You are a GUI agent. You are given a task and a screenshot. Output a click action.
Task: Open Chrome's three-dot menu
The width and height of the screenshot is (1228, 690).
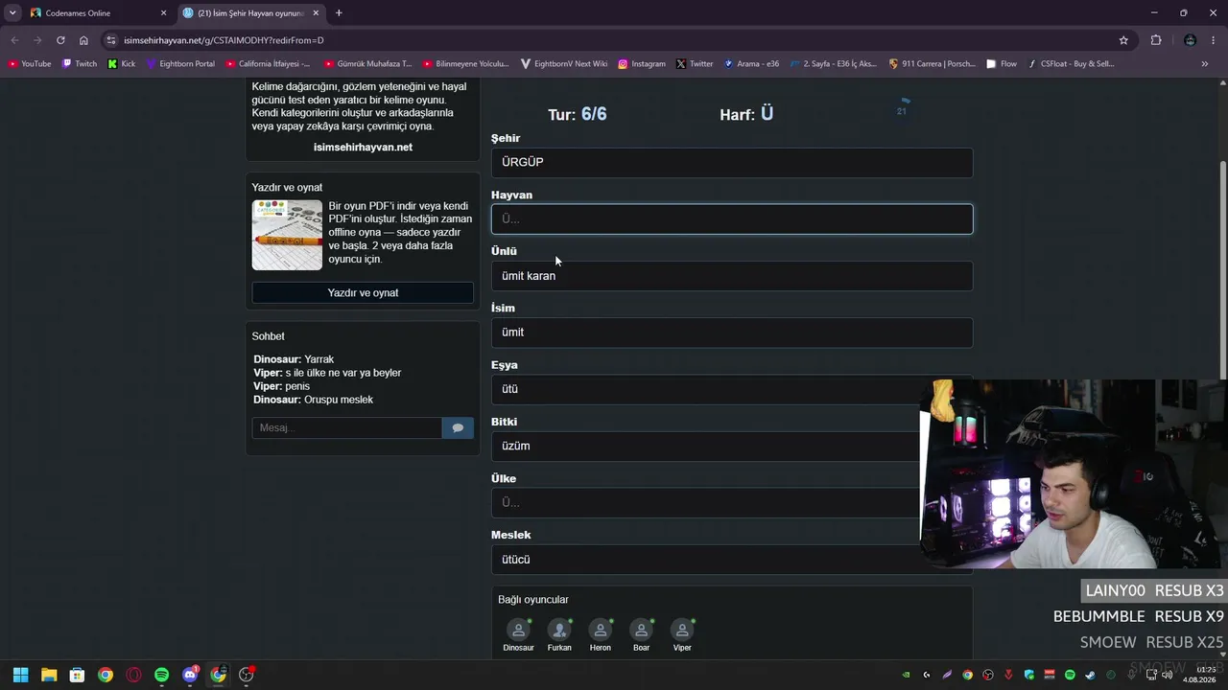[1214, 40]
